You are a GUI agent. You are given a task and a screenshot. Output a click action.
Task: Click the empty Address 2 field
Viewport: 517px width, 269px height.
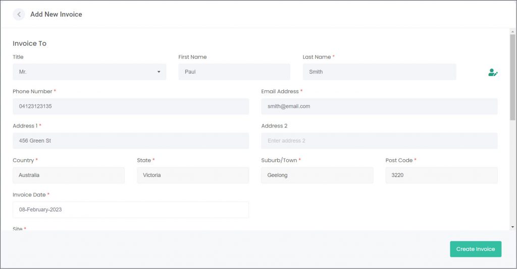point(379,141)
